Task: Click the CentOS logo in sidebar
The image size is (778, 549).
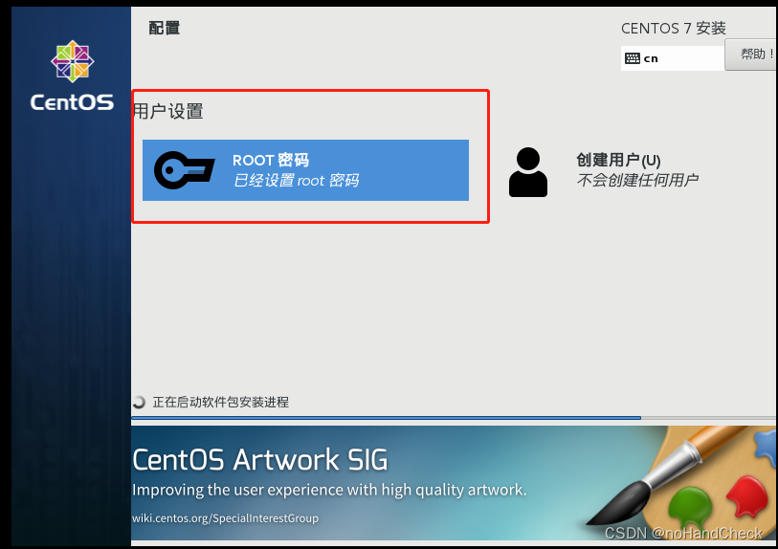Action: coord(73,76)
